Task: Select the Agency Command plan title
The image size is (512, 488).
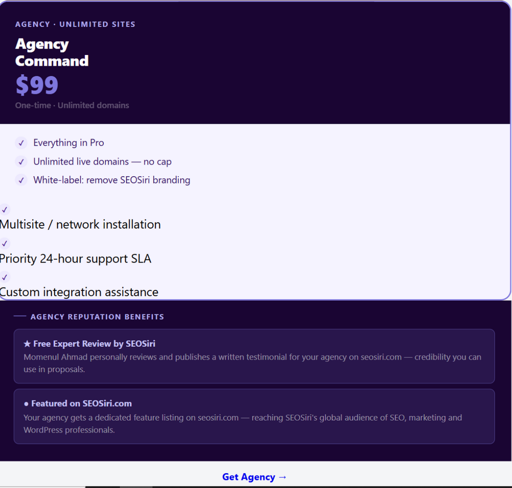Action: [52, 52]
